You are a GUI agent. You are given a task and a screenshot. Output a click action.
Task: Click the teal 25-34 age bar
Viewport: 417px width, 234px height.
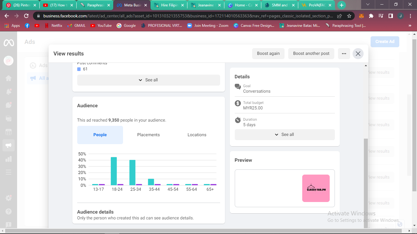(132, 173)
